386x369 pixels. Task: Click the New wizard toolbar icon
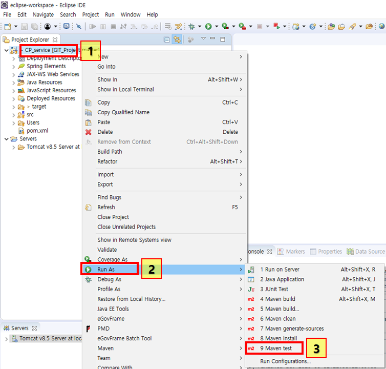tap(8, 26)
